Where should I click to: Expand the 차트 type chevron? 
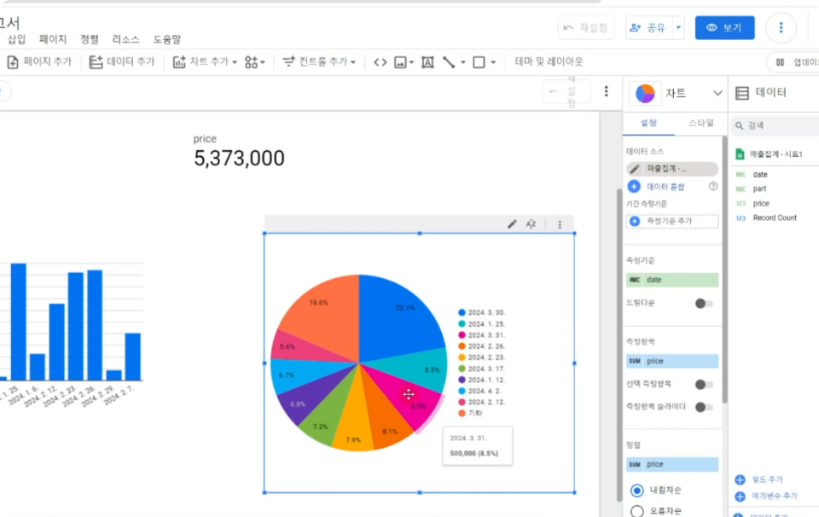pyautogui.click(x=717, y=94)
